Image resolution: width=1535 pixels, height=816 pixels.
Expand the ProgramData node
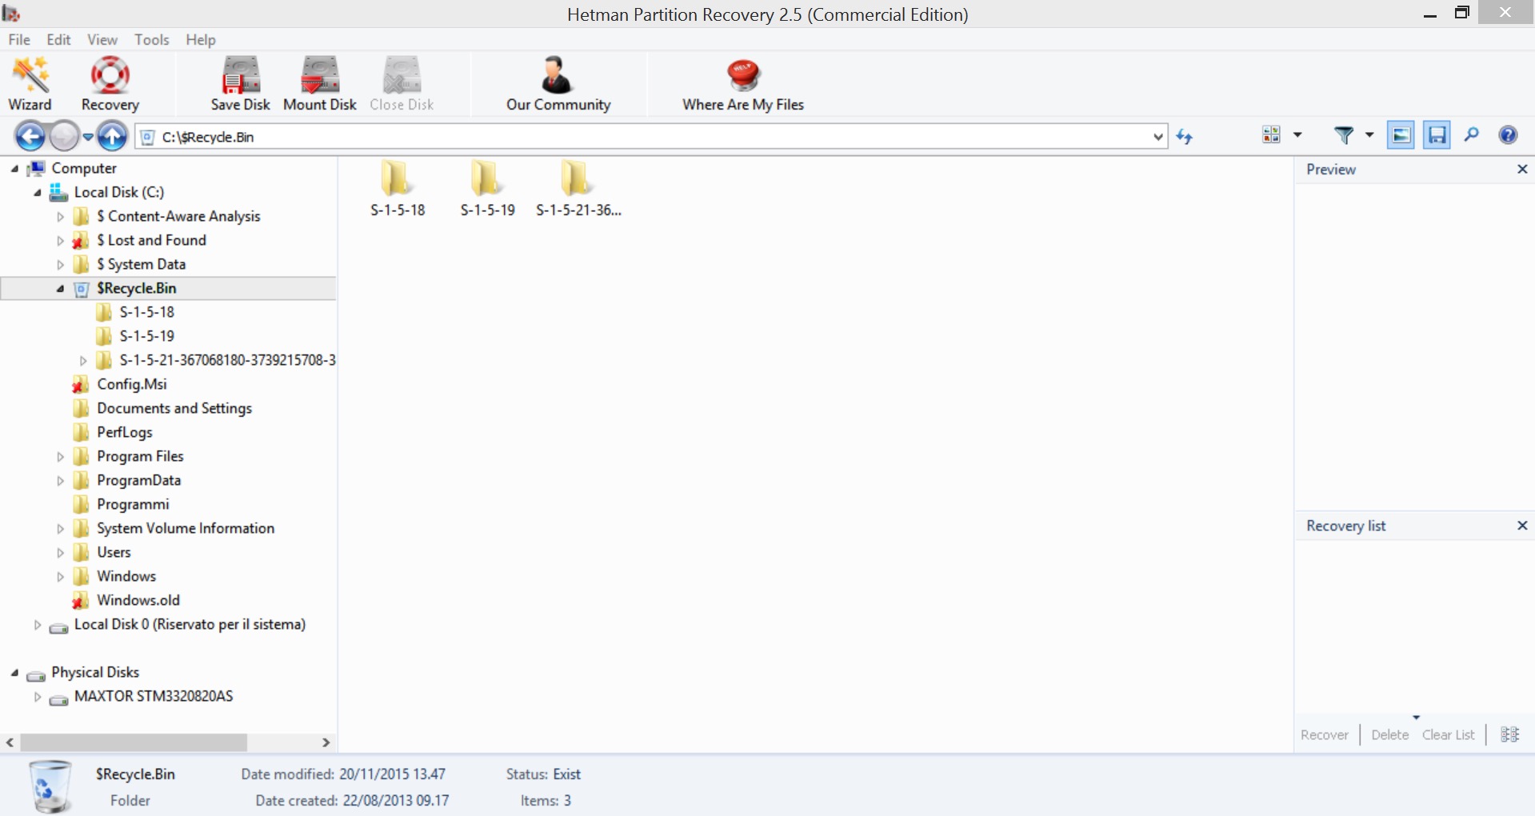[x=60, y=480]
